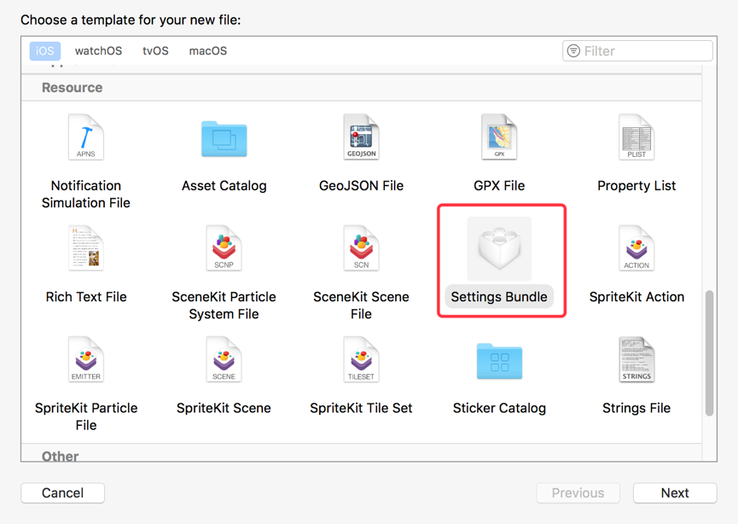The width and height of the screenshot is (738, 524).
Task: Click the Strings File label
Action: point(636,408)
